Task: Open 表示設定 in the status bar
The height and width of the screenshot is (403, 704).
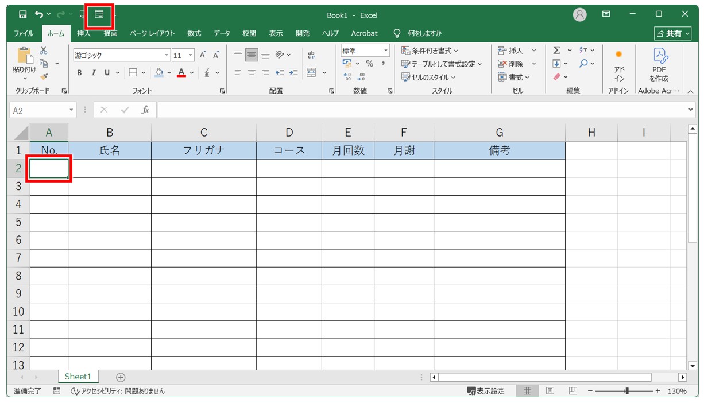Action: pyautogui.click(x=486, y=391)
